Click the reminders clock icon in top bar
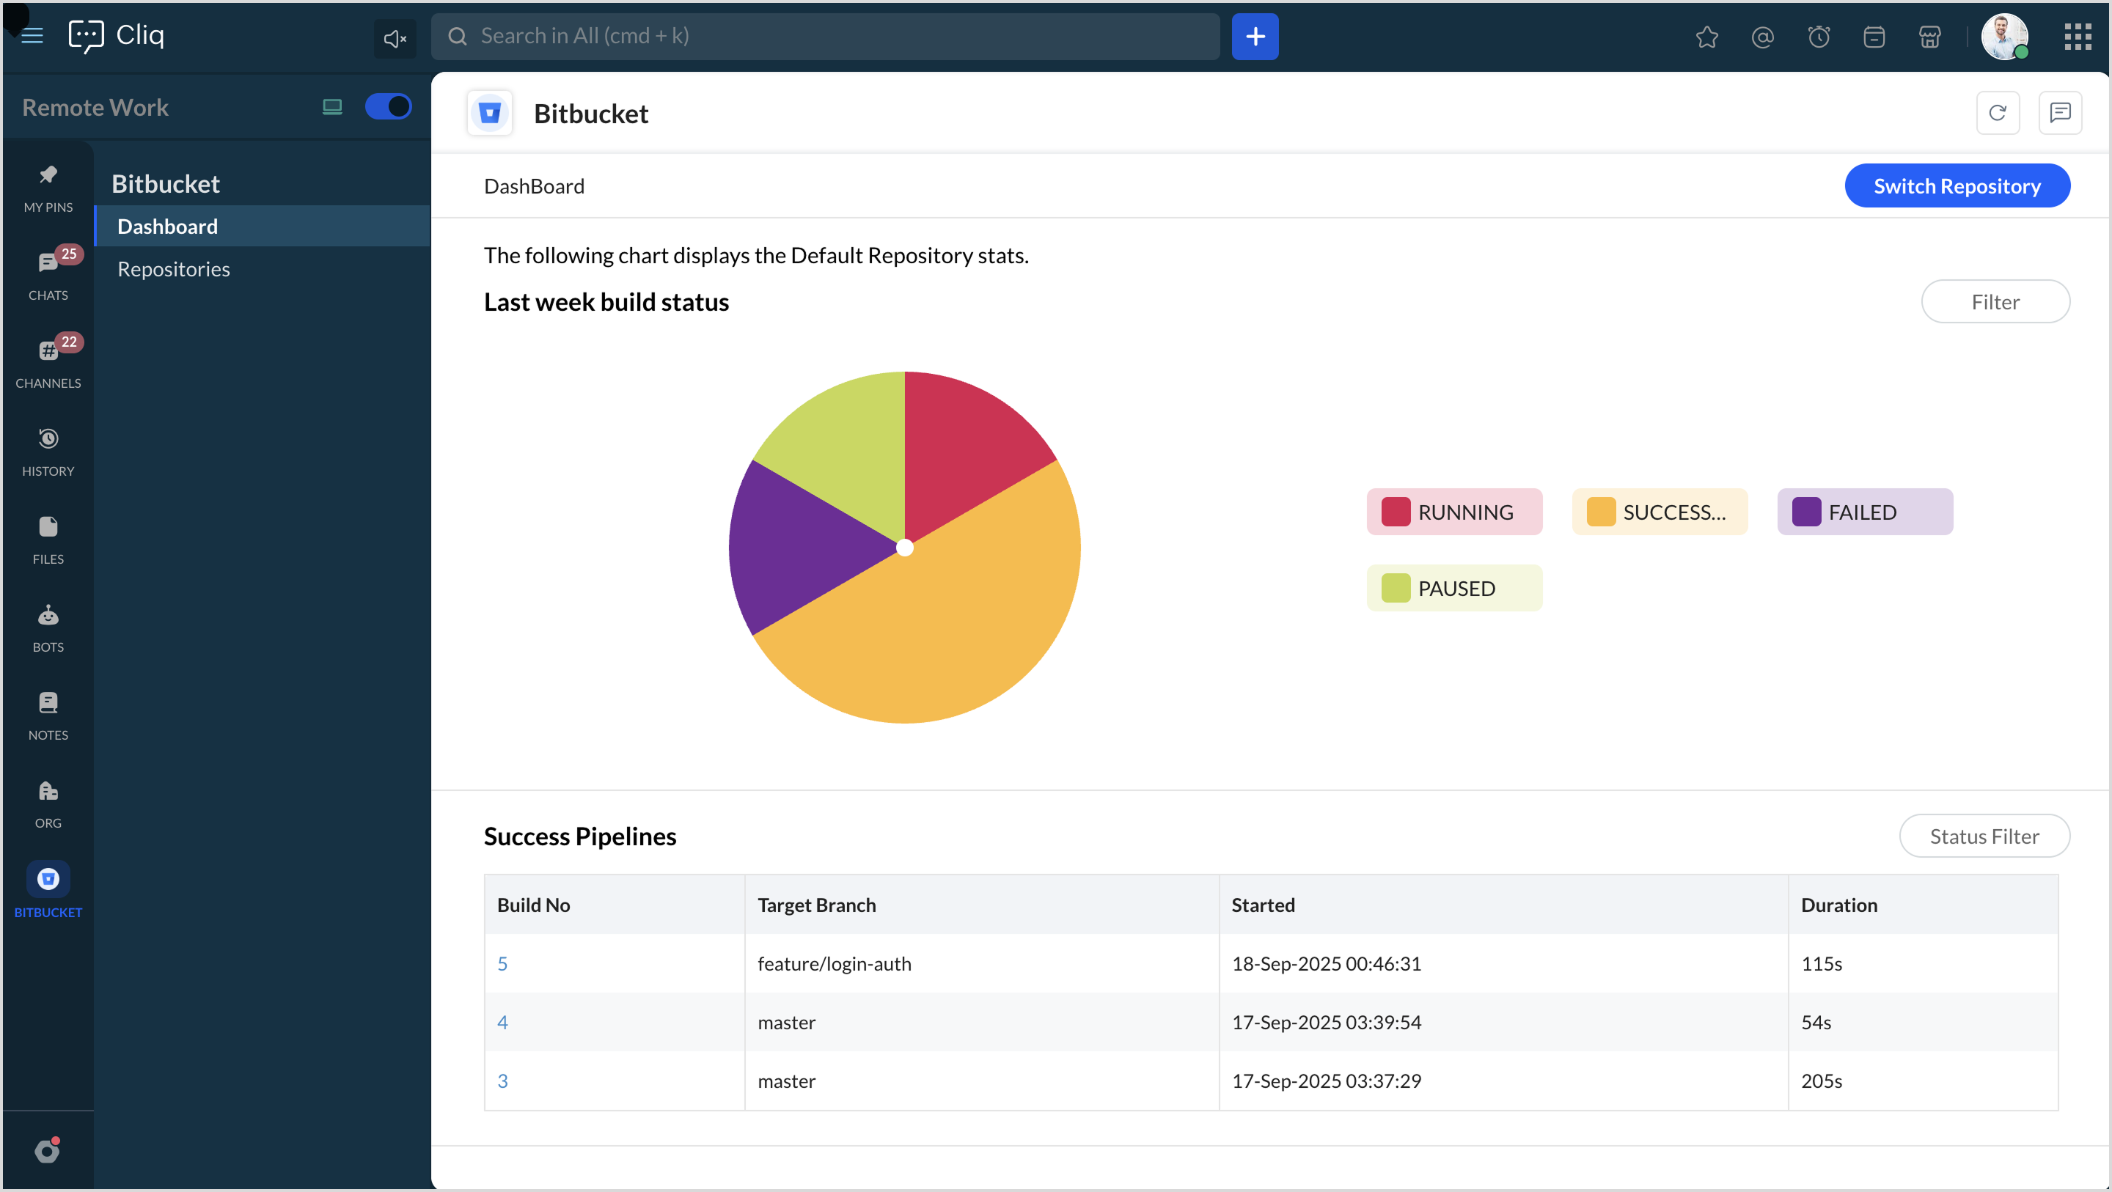2112x1192 pixels. click(x=1818, y=37)
